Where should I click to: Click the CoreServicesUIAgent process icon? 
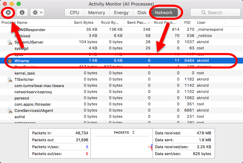(x=10, y=111)
